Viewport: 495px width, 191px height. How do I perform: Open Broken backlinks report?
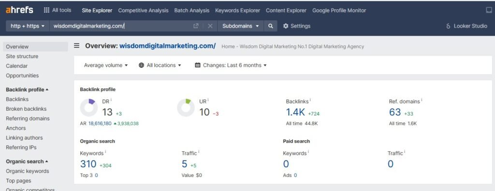(x=26, y=109)
